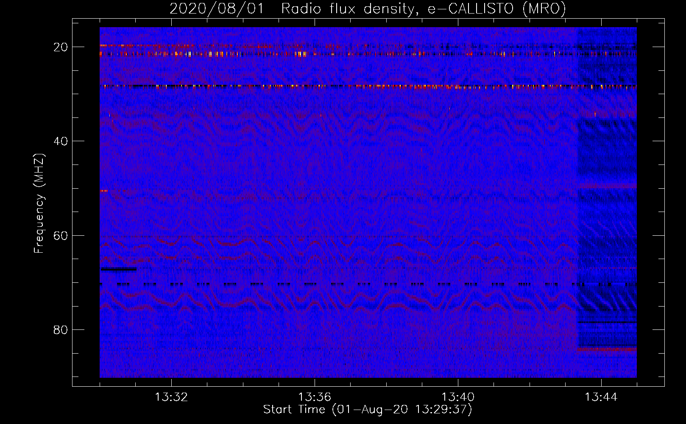This screenshot has height=424, width=686.
Task: Click the short black bar near 67 MHz
Action: click(118, 269)
